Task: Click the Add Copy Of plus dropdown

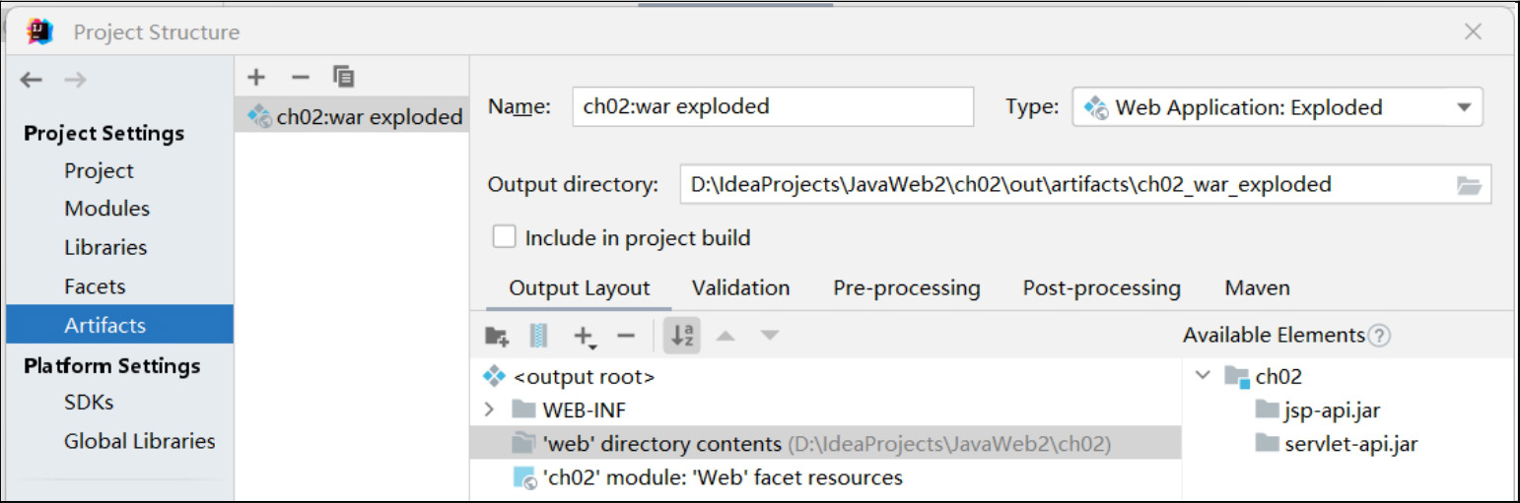Action: [x=585, y=338]
